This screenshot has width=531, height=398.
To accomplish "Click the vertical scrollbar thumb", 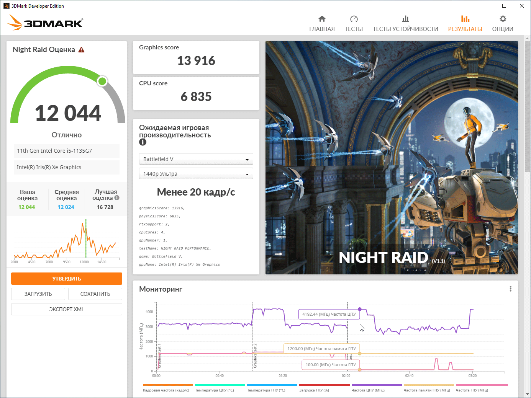I will [528, 107].
